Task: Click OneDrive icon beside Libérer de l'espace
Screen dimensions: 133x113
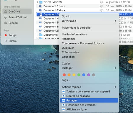Action: [x=64, y=96]
